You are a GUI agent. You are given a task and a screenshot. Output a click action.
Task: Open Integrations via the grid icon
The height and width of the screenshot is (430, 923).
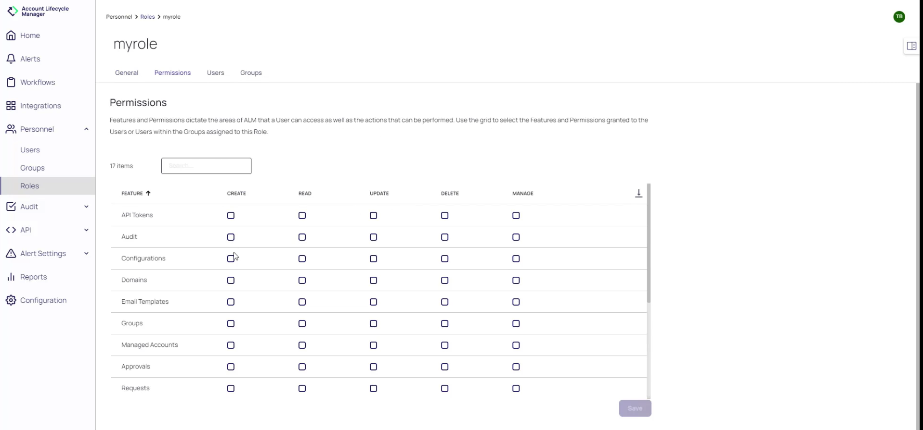point(11,106)
